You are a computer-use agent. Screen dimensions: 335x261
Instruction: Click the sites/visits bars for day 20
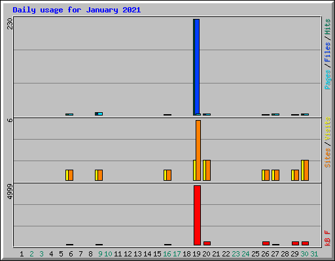207,170
